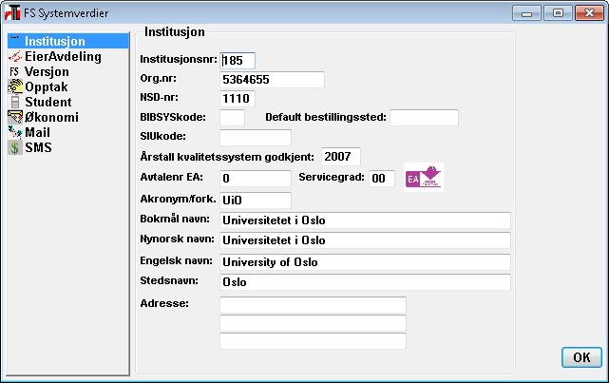
Task: Click the Default bestillingssted field
Action: coord(424,118)
